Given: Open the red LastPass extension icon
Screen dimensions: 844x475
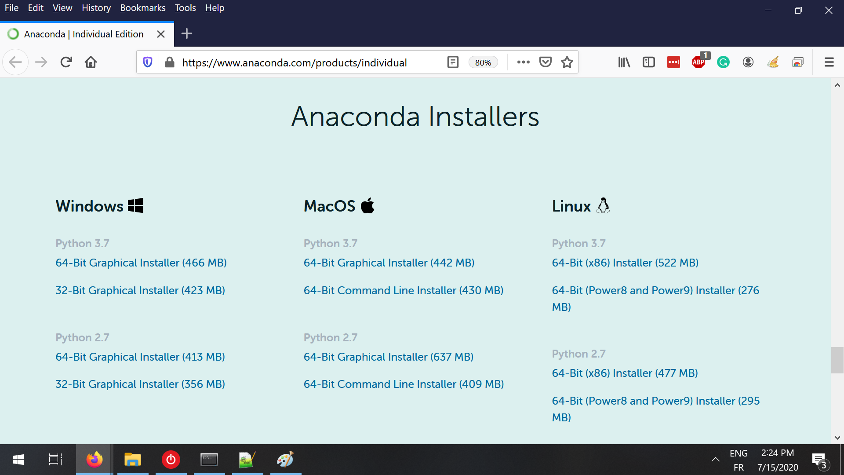Looking at the screenshot, I should click(673, 62).
